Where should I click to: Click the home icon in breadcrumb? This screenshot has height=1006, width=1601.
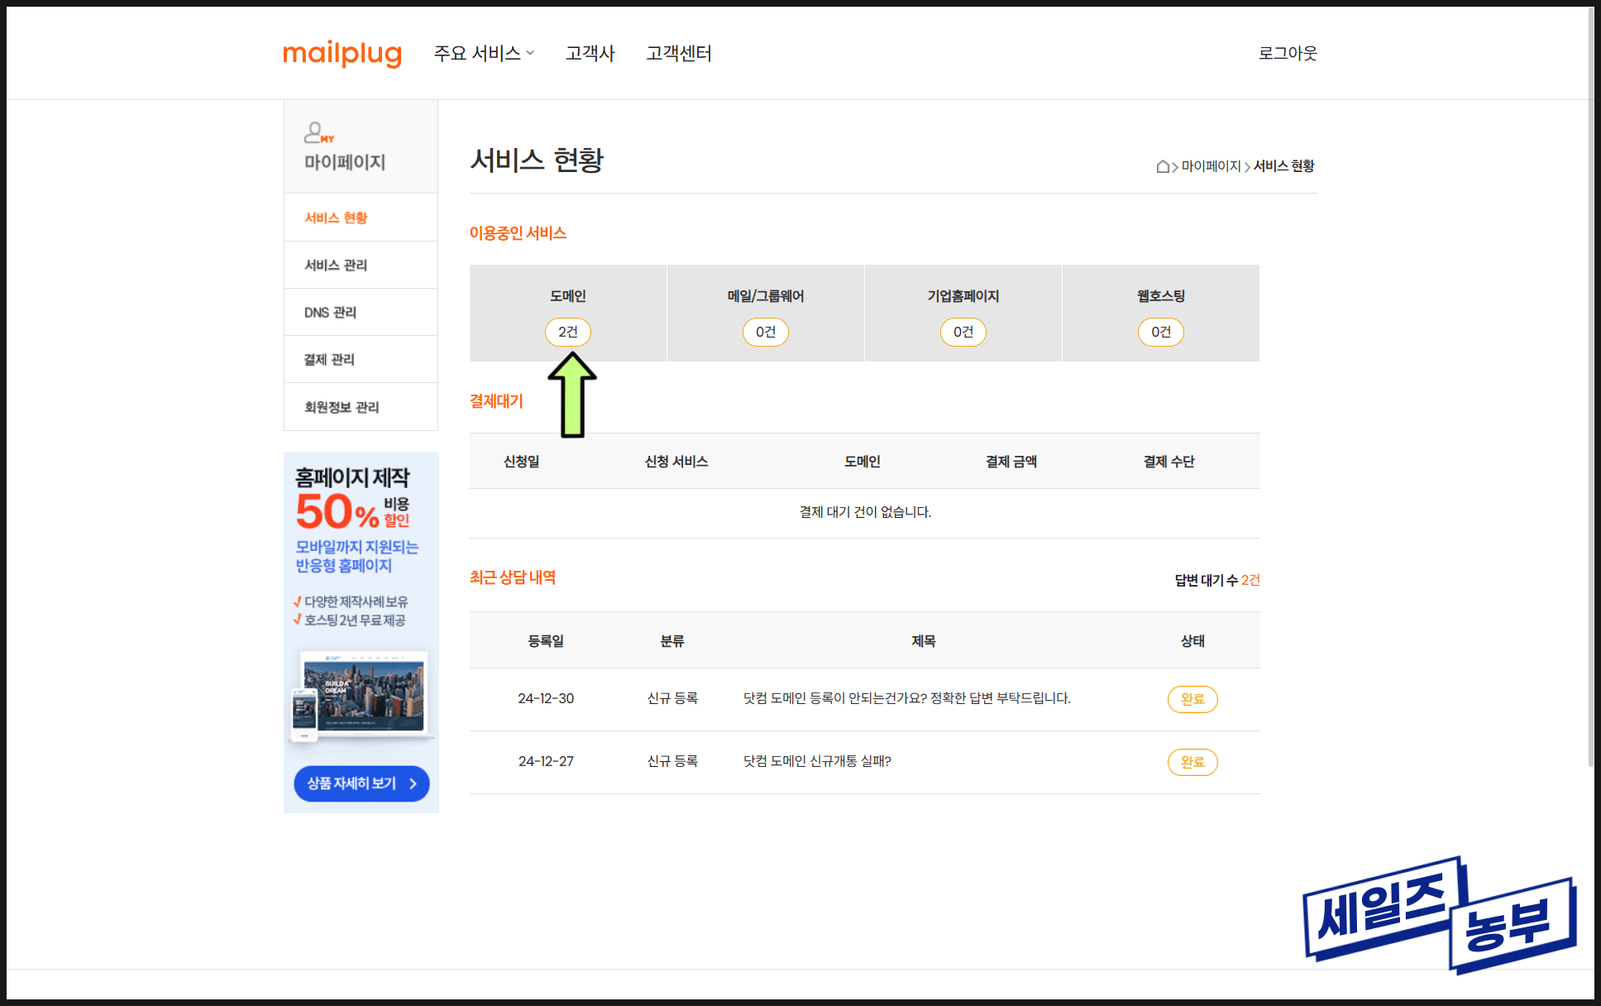pos(1162,166)
